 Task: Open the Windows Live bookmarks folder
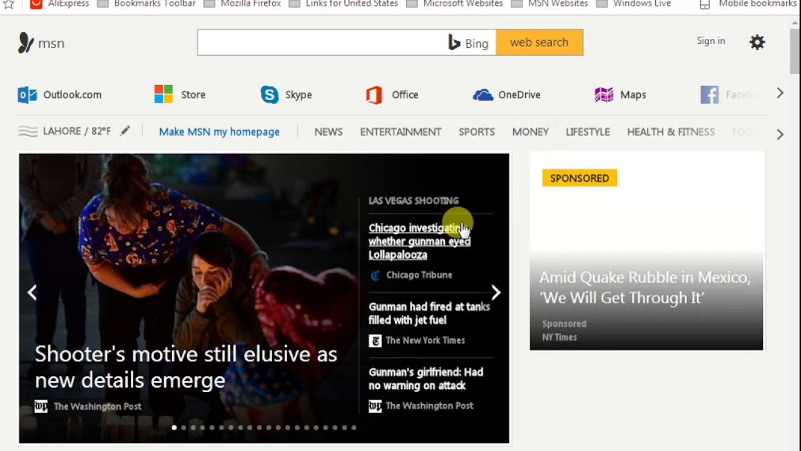coord(634,4)
